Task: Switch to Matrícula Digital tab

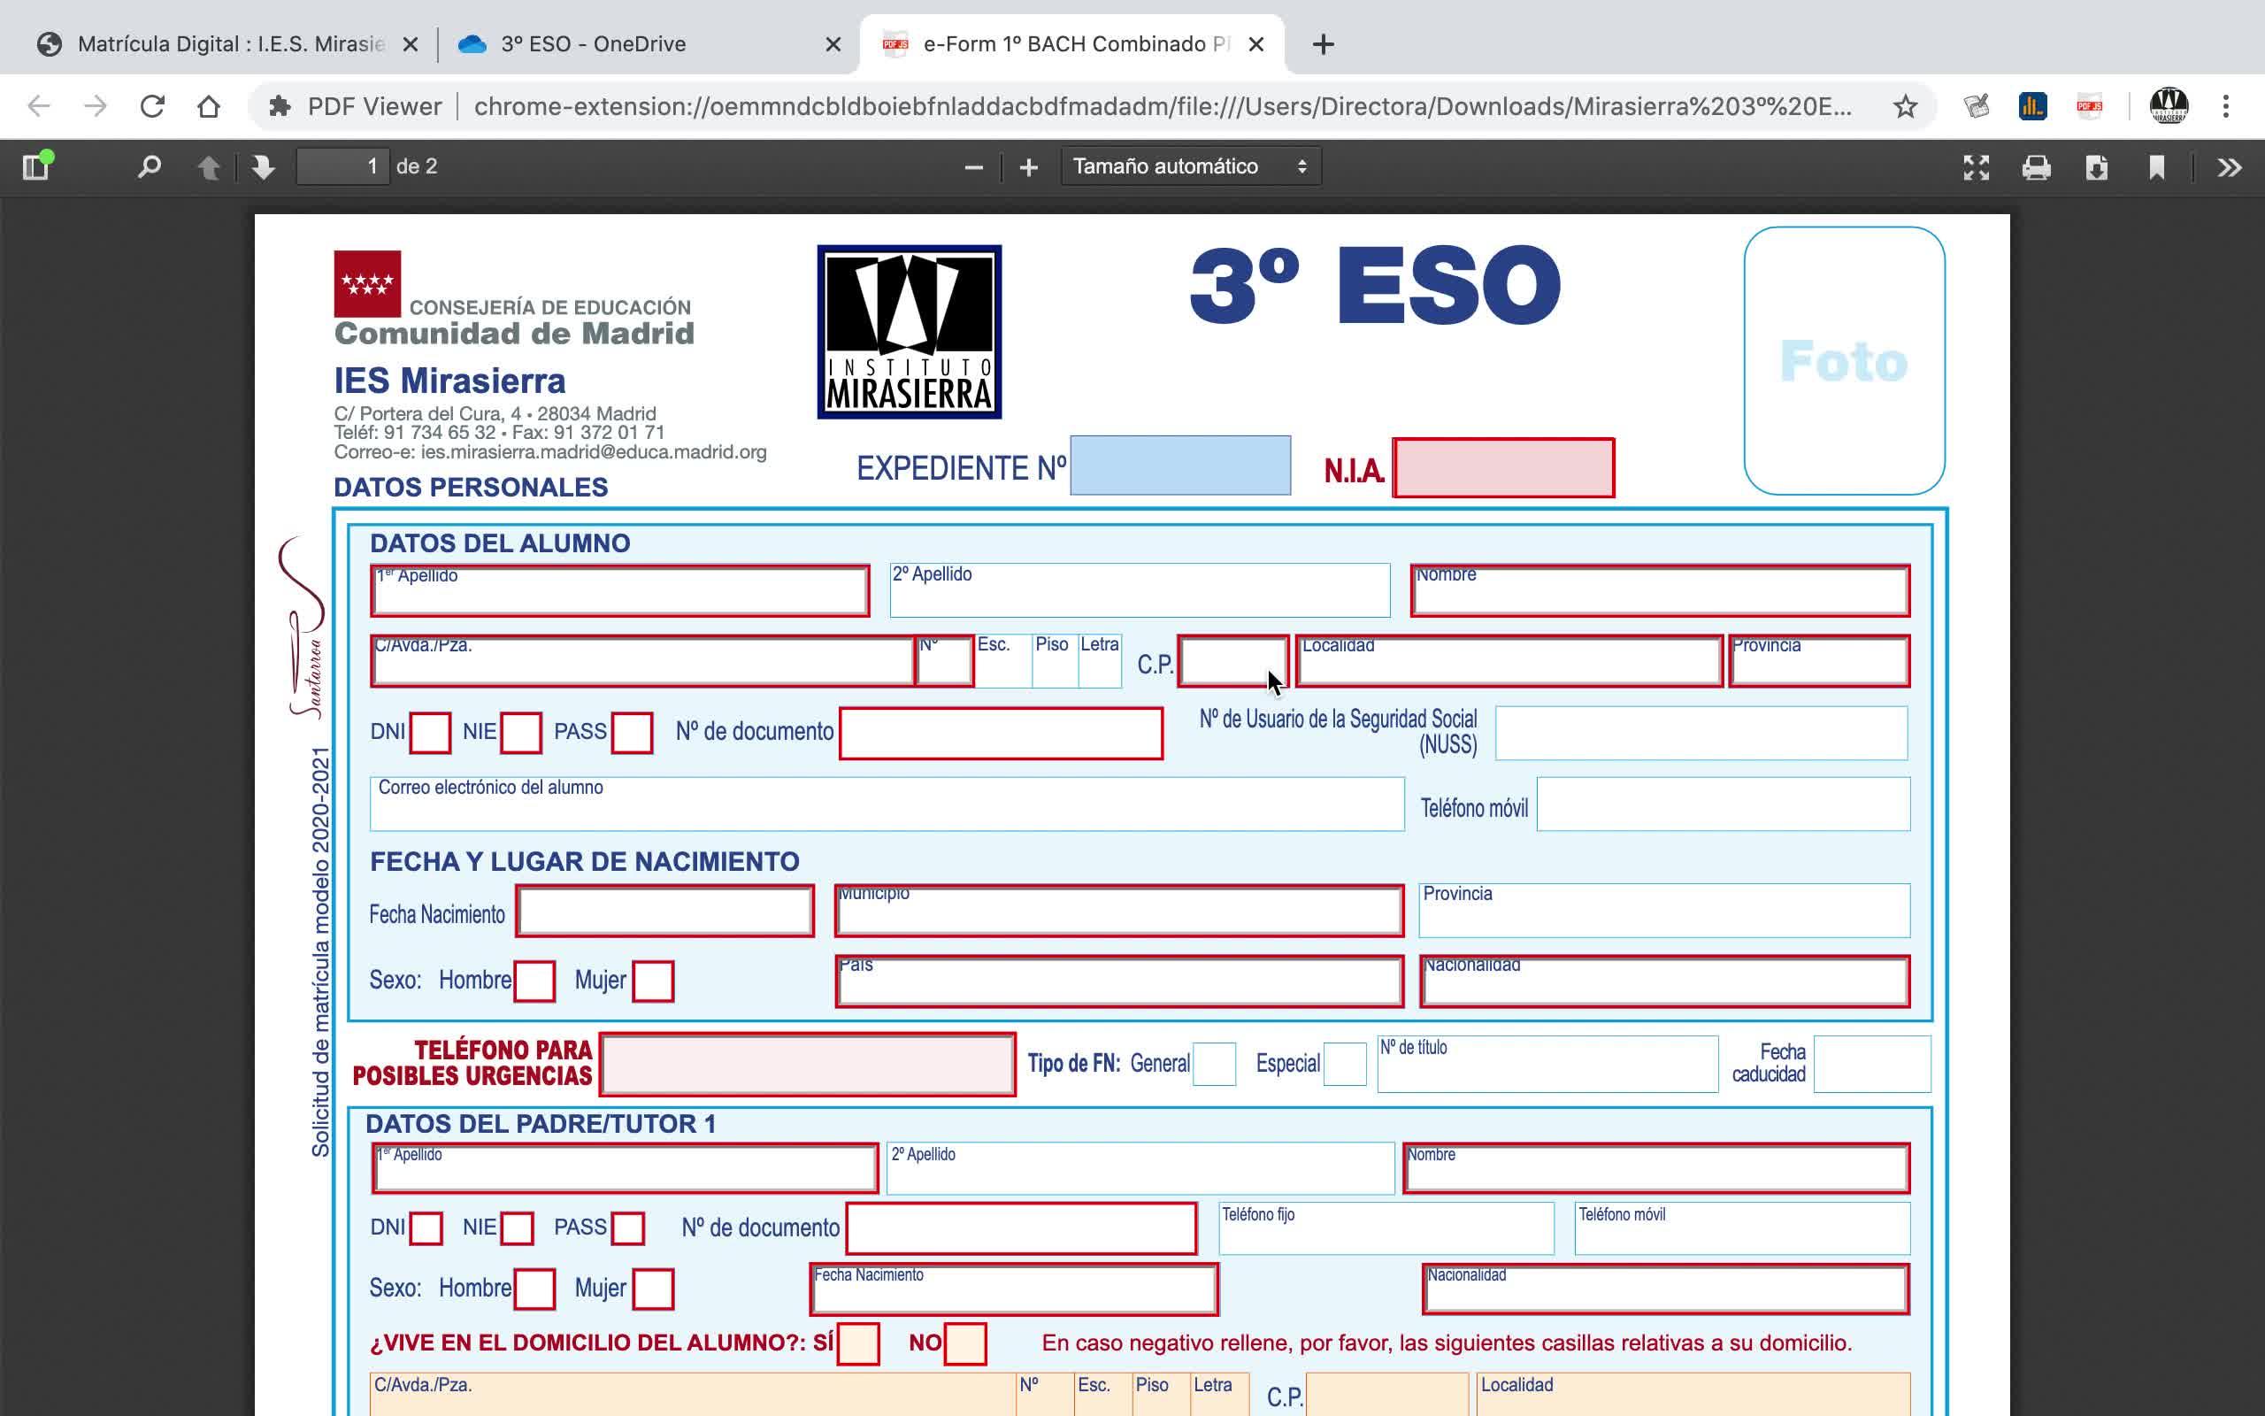Action: pos(229,44)
